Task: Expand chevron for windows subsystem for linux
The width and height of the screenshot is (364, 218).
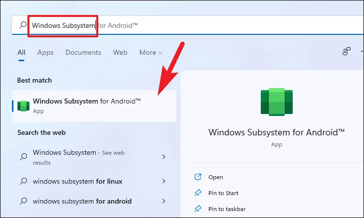Action: (x=164, y=181)
